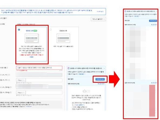
Task: Select the responsive ad radio marked NEW
Action: click(19, 29)
